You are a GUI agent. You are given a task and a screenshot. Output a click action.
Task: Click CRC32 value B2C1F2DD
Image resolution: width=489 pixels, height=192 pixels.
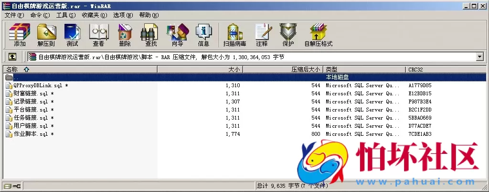pyautogui.click(x=420, y=110)
